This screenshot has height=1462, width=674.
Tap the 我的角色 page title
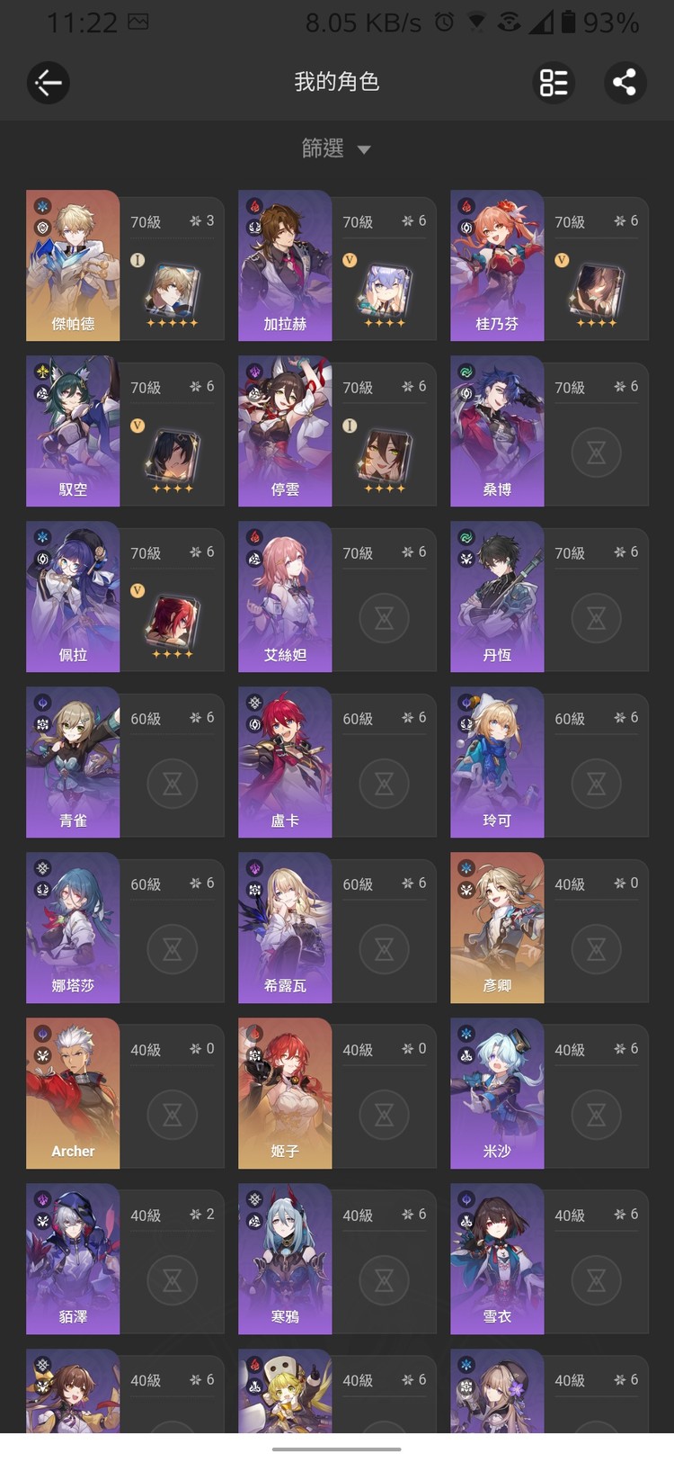click(x=337, y=82)
